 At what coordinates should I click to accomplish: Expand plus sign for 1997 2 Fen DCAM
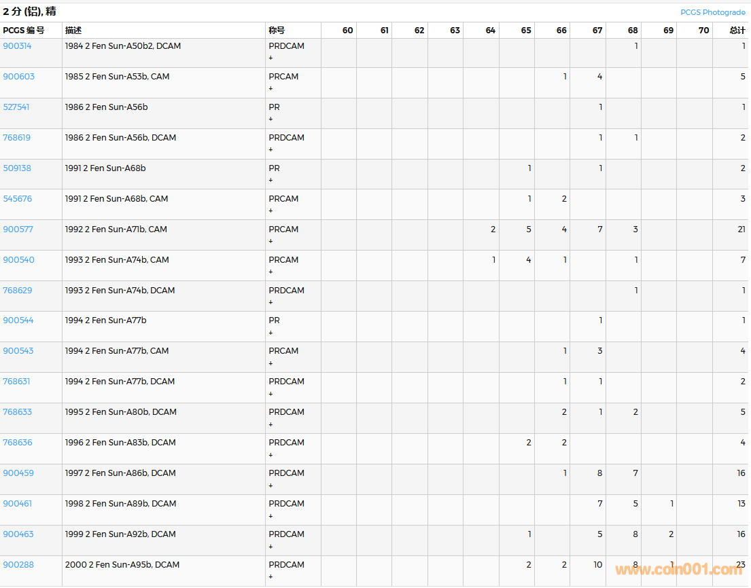(270, 485)
